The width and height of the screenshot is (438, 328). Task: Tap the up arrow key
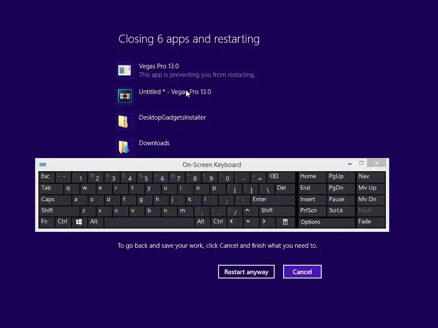click(251, 211)
